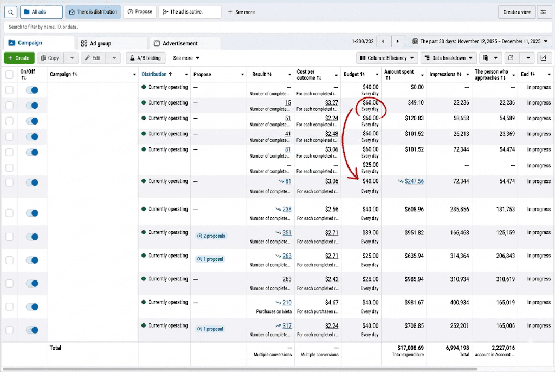The width and height of the screenshot is (555, 372).
Task: Select The ad is active filter
Action: point(190,12)
